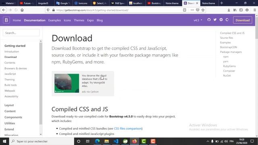
Task: Open Windows Start menu
Action: click(4, 141)
